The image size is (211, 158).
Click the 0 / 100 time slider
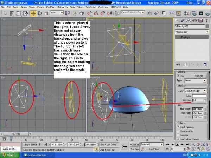tap(16, 134)
